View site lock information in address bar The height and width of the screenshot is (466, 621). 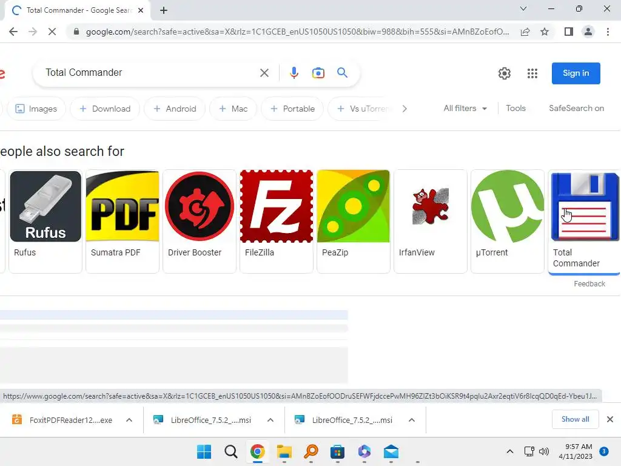click(76, 32)
